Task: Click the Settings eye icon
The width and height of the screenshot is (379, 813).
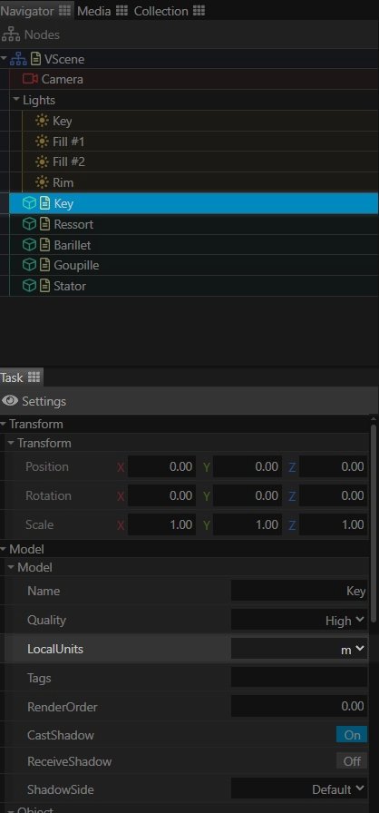Action: (x=10, y=401)
